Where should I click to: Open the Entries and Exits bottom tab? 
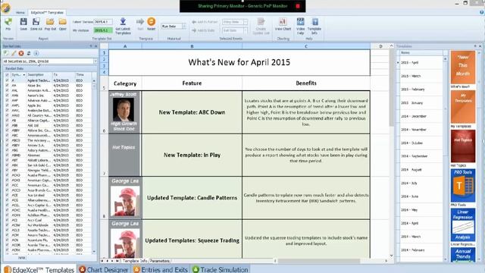160,269
